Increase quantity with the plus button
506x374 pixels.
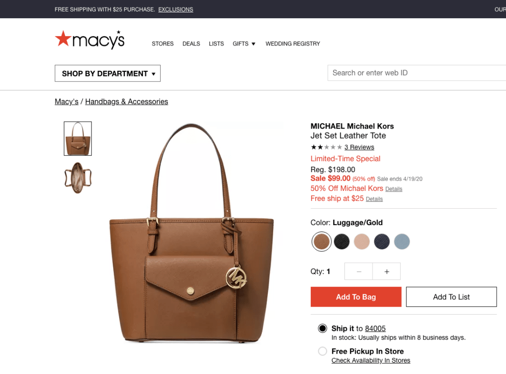point(386,272)
